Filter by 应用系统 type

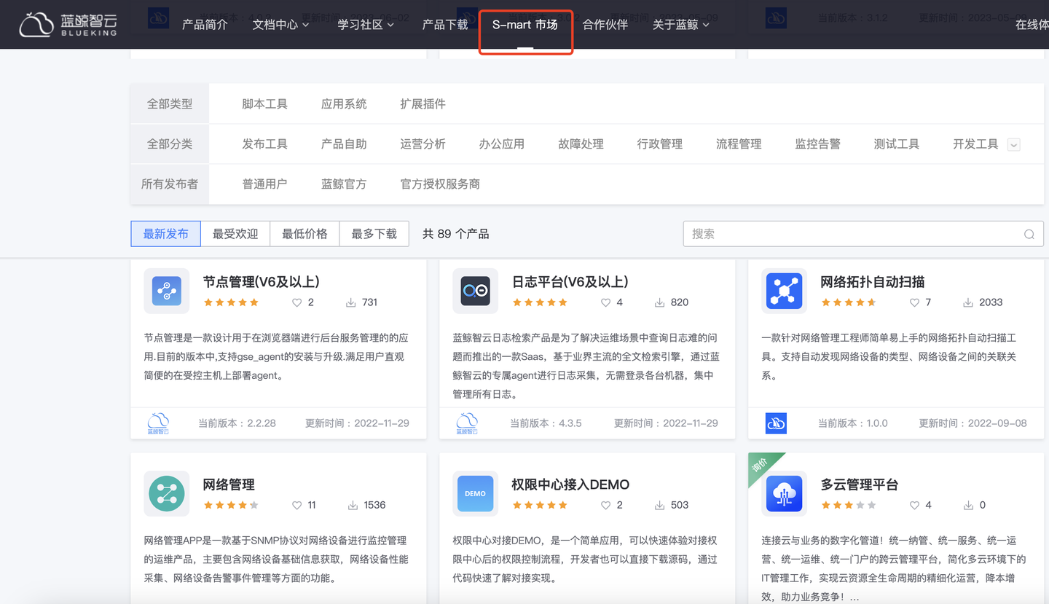[x=344, y=104]
